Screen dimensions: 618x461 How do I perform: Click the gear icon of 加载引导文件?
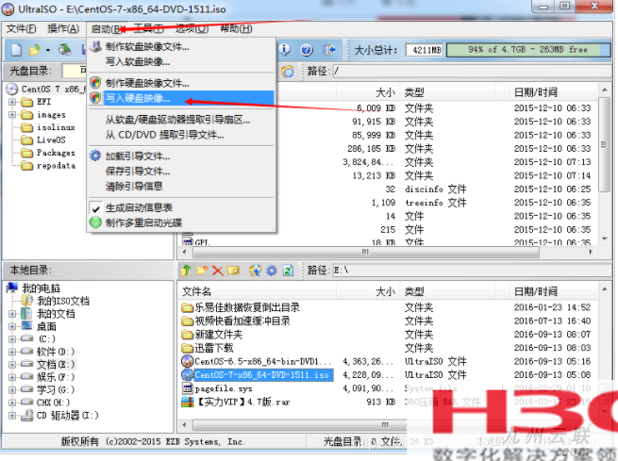(x=95, y=156)
